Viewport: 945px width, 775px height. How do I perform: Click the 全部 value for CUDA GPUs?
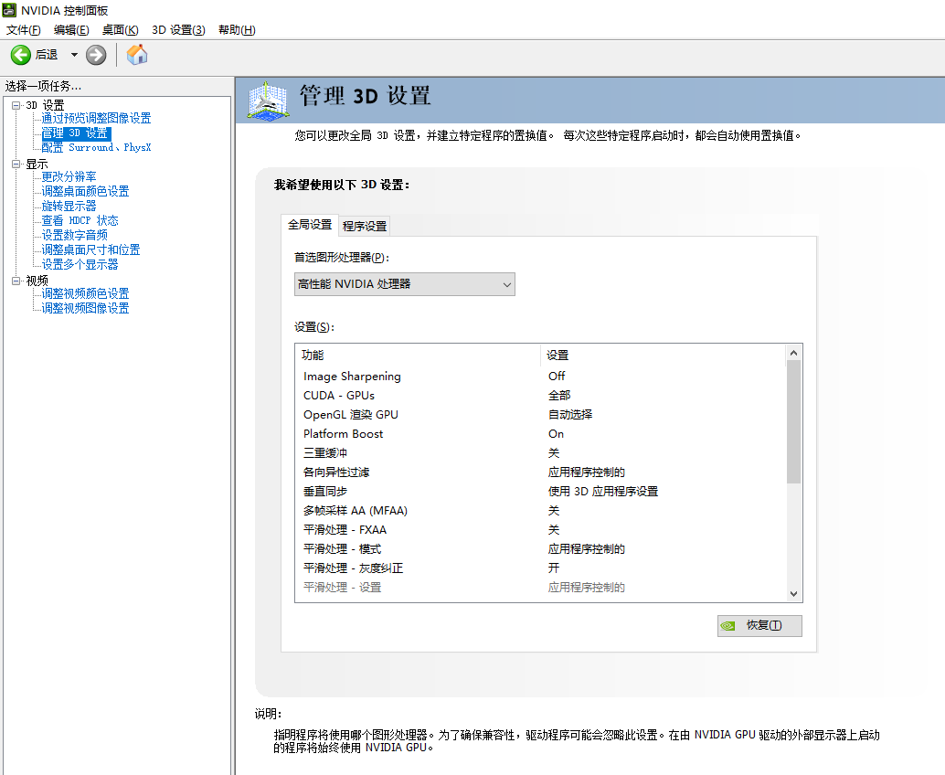click(559, 396)
